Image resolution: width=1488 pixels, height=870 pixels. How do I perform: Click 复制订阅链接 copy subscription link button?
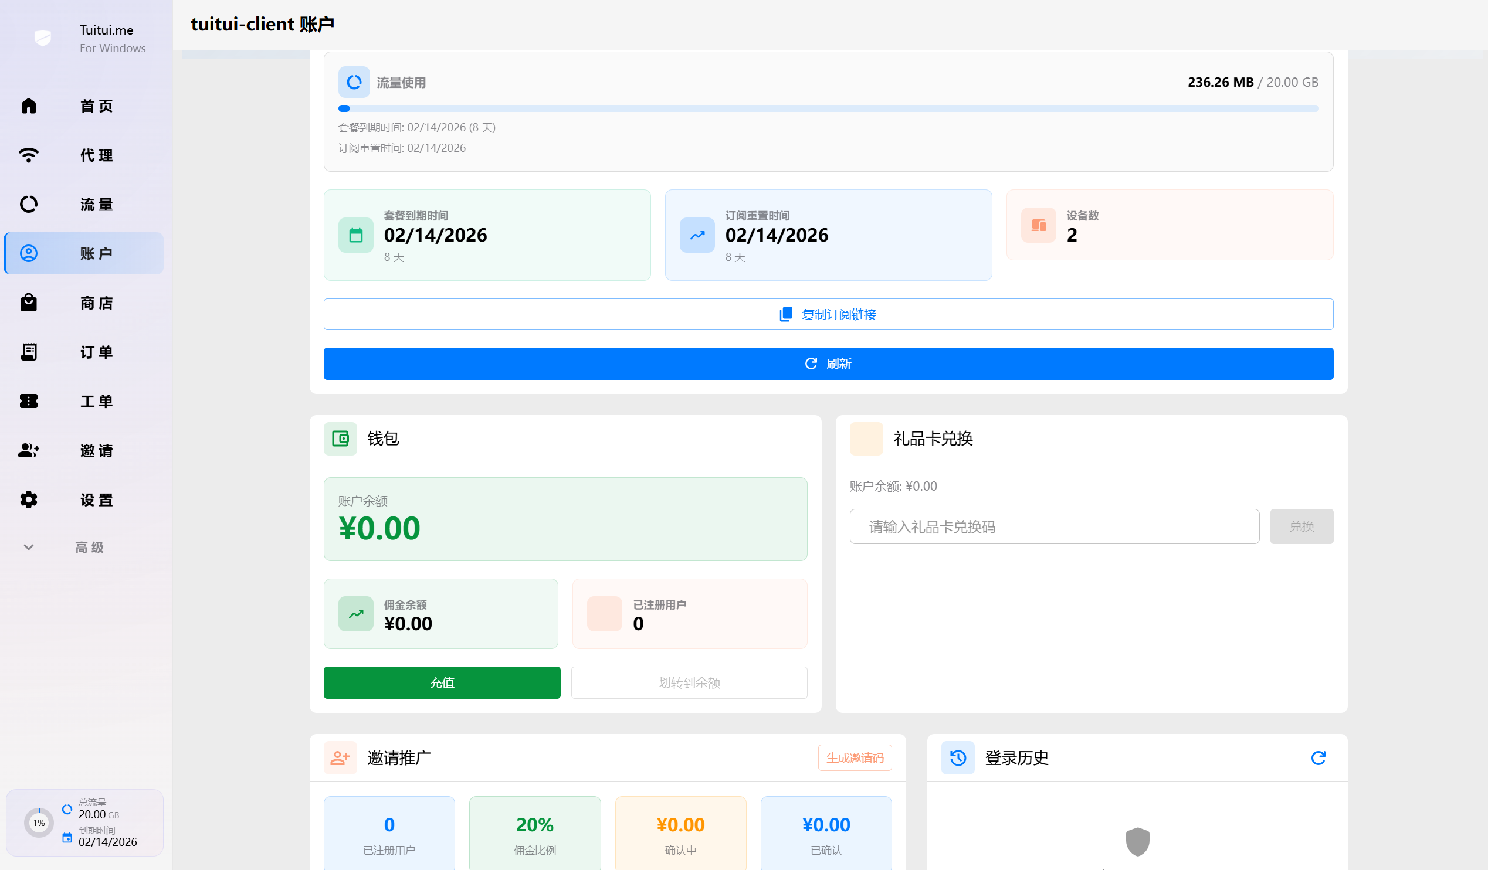[828, 315]
